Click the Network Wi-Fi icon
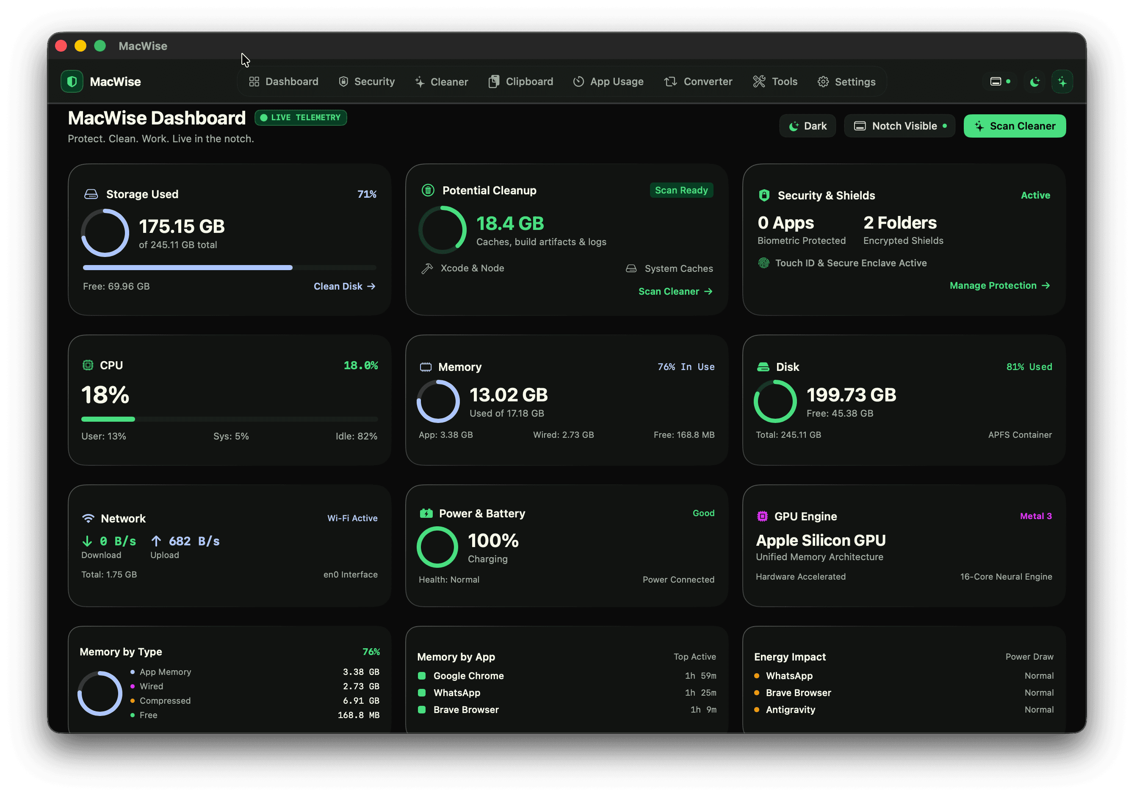This screenshot has height=796, width=1134. tap(88, 518)
